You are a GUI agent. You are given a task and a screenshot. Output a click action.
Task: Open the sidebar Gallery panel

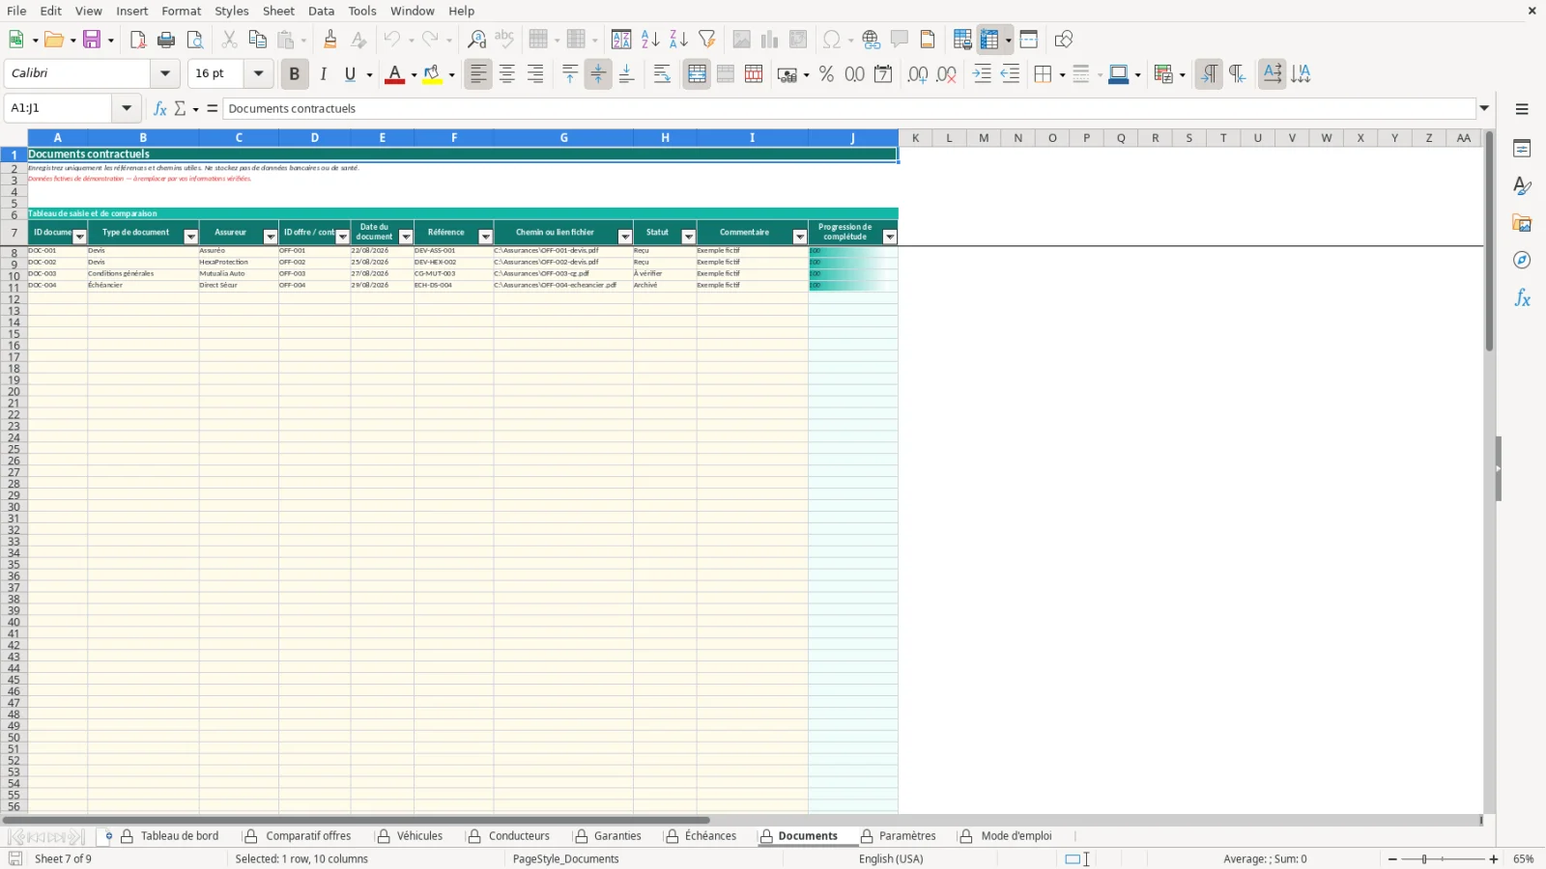(1523, 224)
